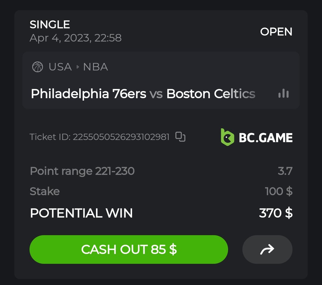Click the Point range 221-230 label
Screen dimensions: 322x285
coord(82,171)
